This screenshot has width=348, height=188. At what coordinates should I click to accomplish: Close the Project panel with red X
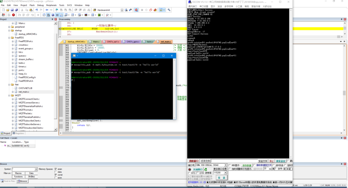56,20
